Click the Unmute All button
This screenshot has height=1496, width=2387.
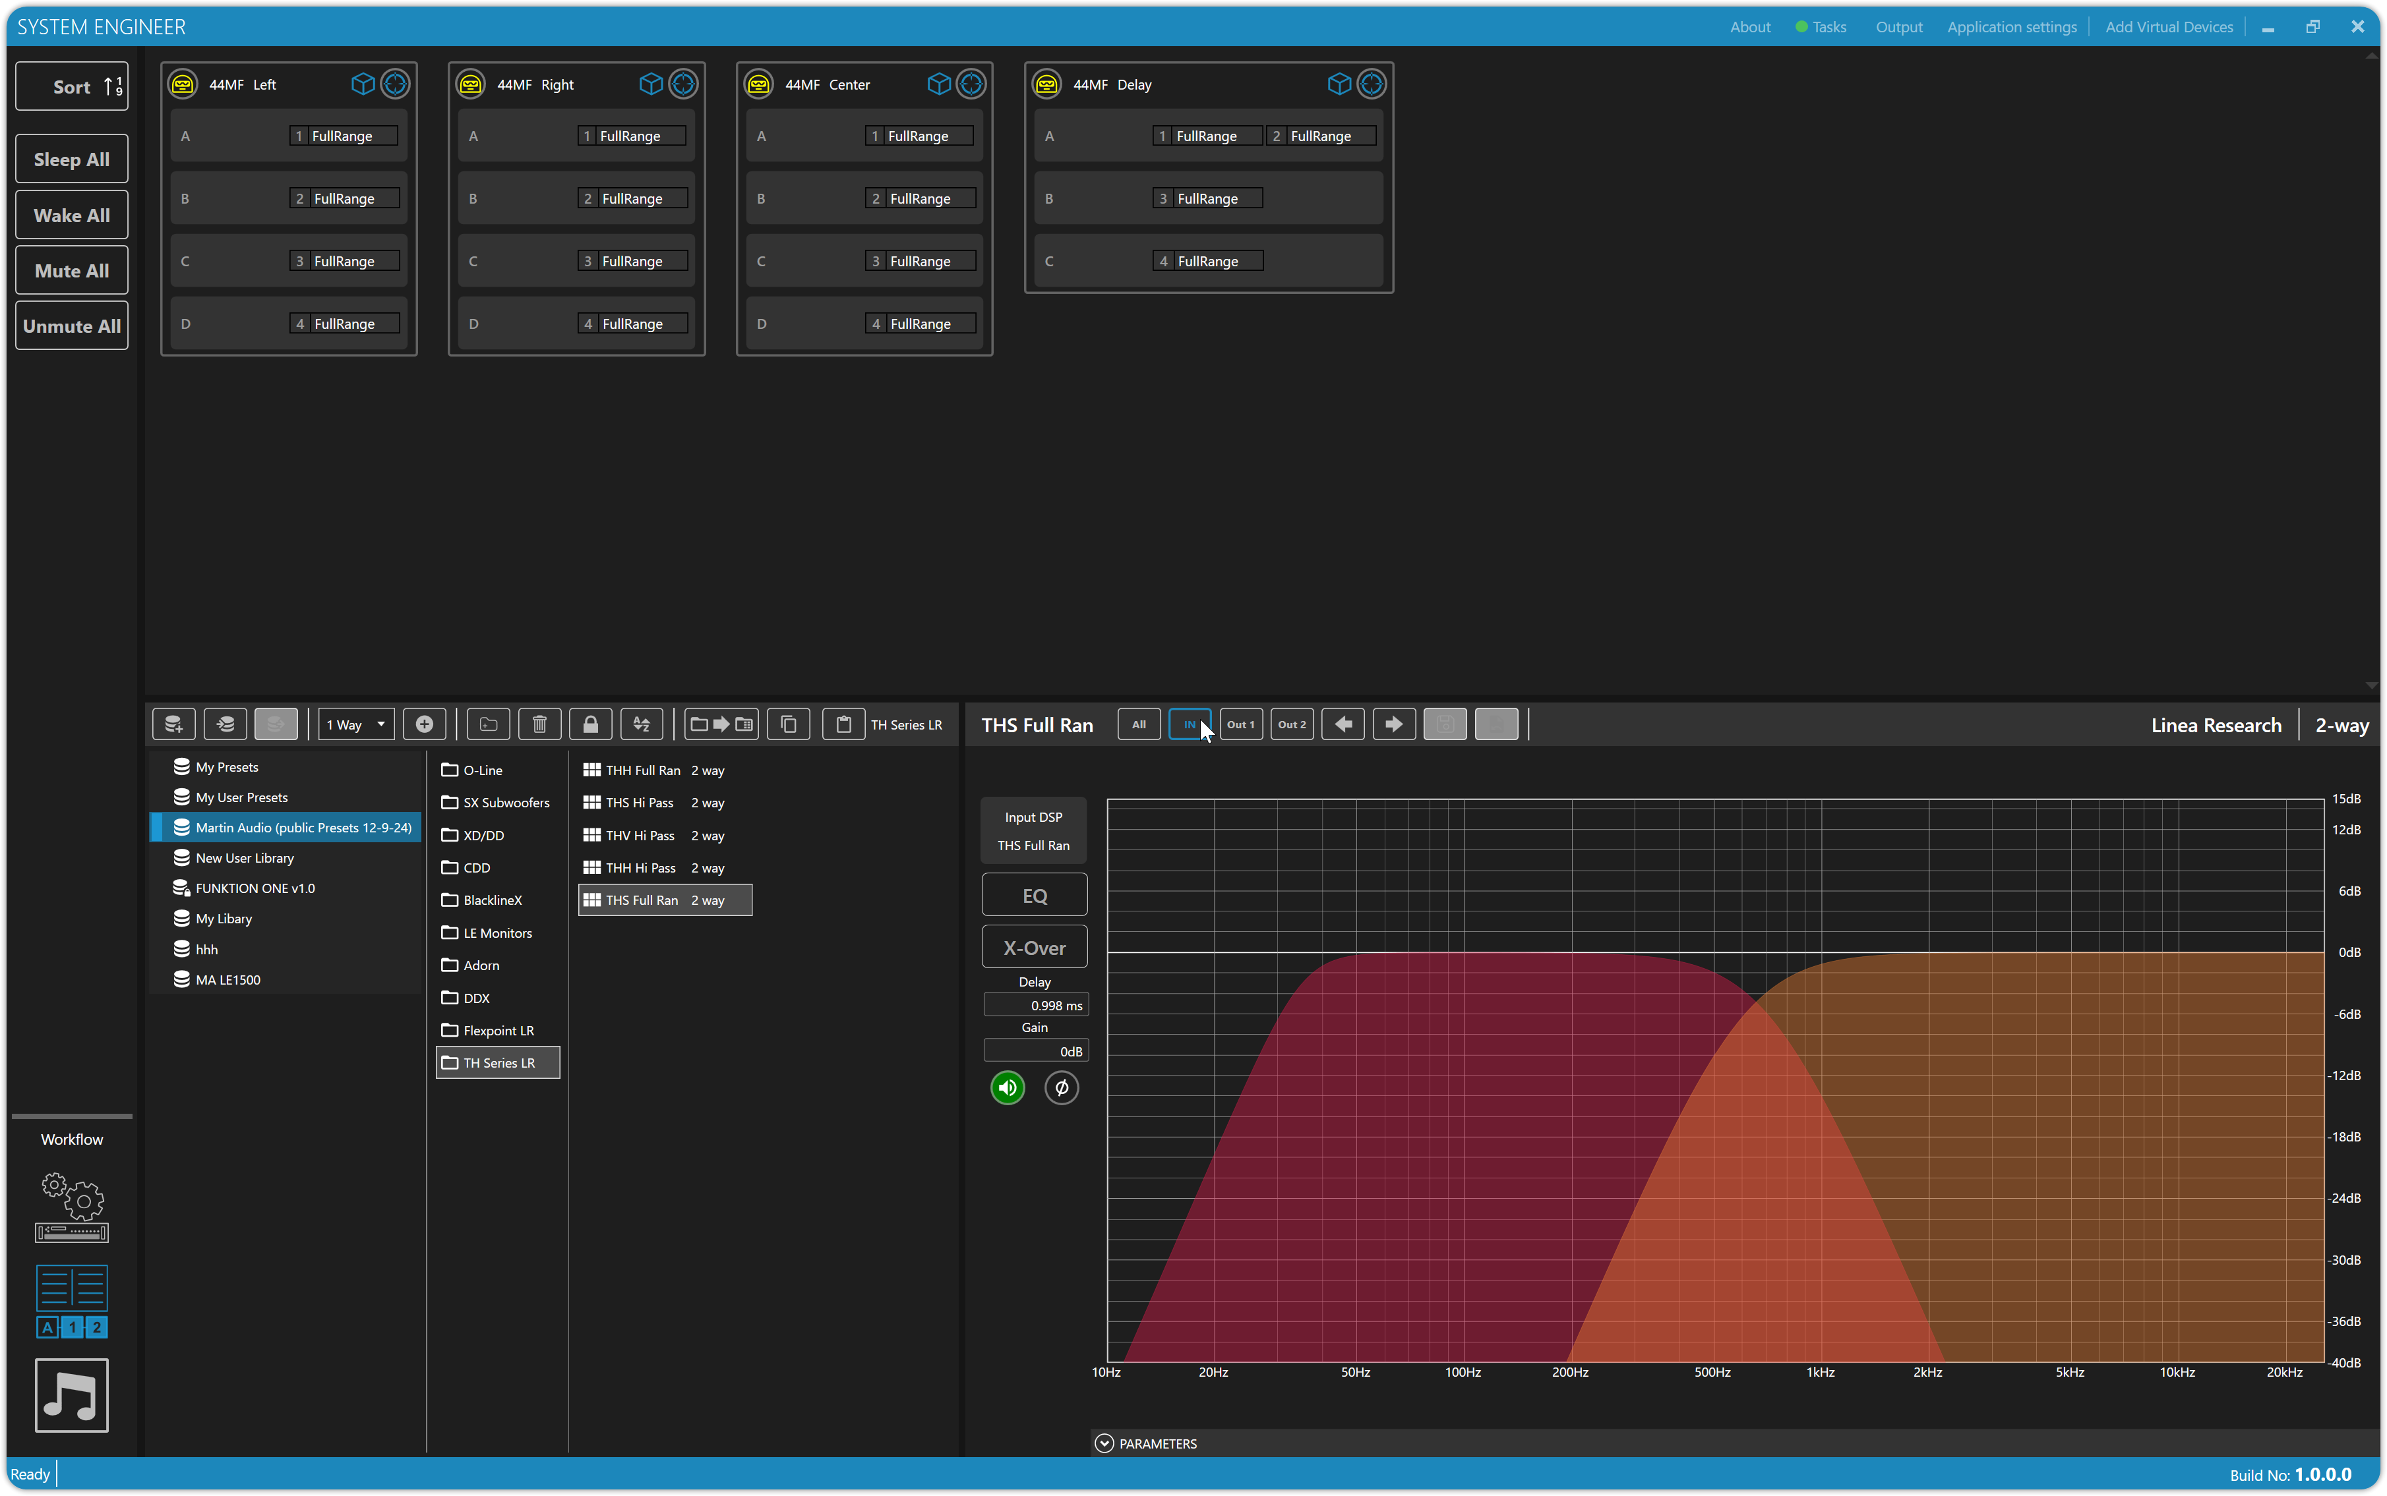tap(71, 326)
